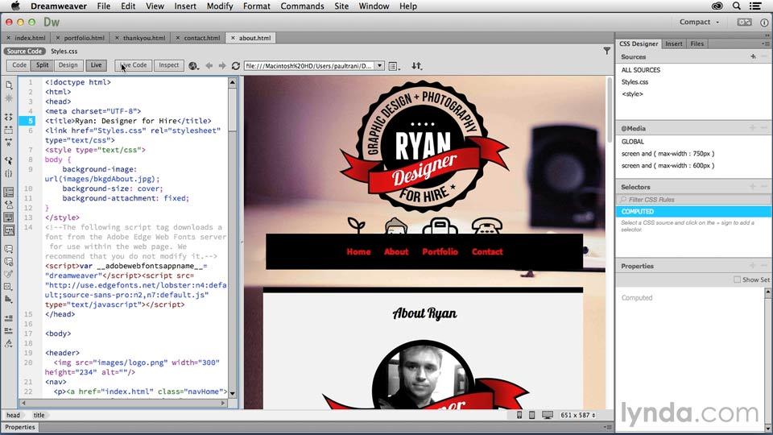Switch to Split view
Screen dimensions: 773x435
[x=43, y=65]
